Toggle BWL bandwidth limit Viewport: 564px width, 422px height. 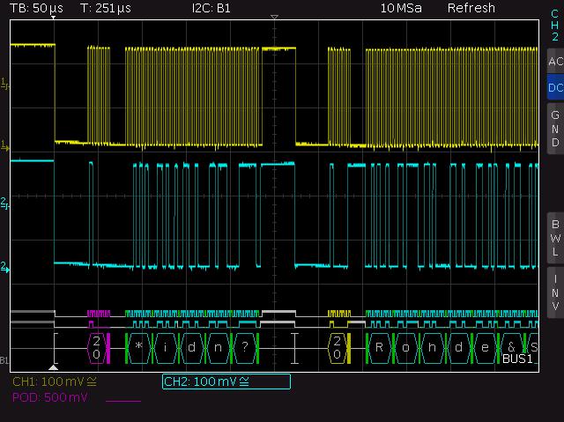pyautogui.click(x=554, y=236)
